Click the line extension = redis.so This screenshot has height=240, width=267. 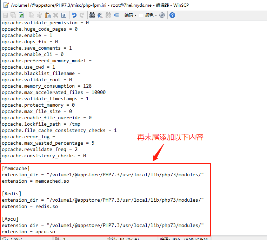click(30, 206)
